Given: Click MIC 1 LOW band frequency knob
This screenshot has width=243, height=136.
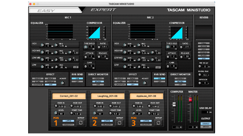Looking at the screenshot, I should tap(56, 67).
